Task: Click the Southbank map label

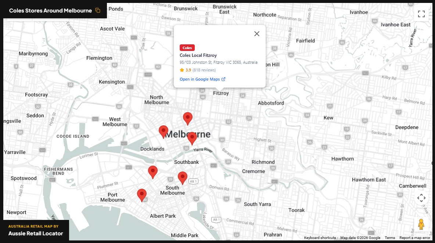Action: [186, 162]
